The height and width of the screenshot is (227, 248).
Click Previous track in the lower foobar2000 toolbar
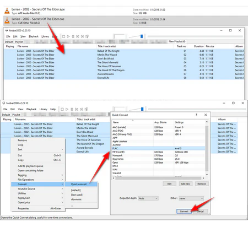77,109
